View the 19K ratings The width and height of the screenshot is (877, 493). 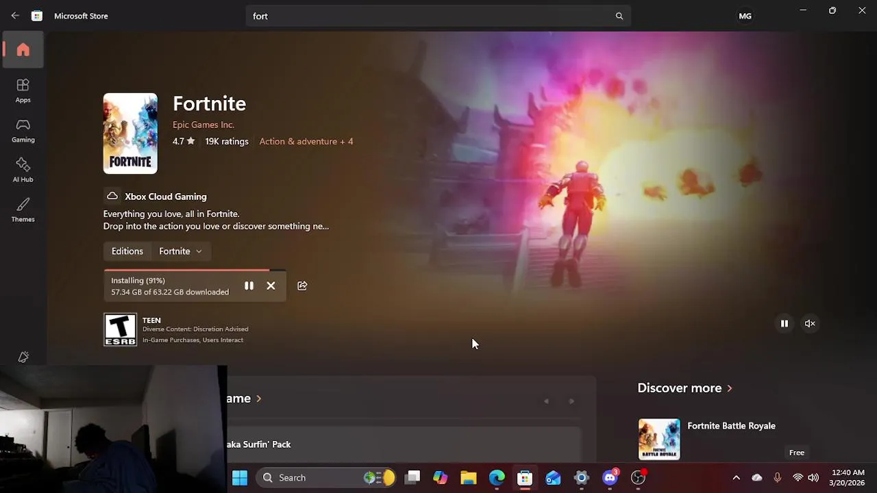click(227, 141)
